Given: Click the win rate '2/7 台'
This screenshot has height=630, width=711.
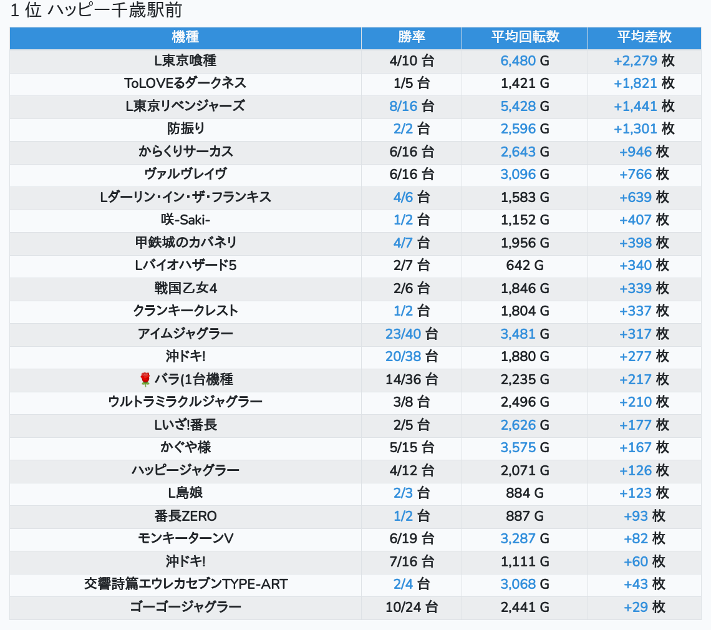Looking at the screenshot, I should (x=411, y=265).
